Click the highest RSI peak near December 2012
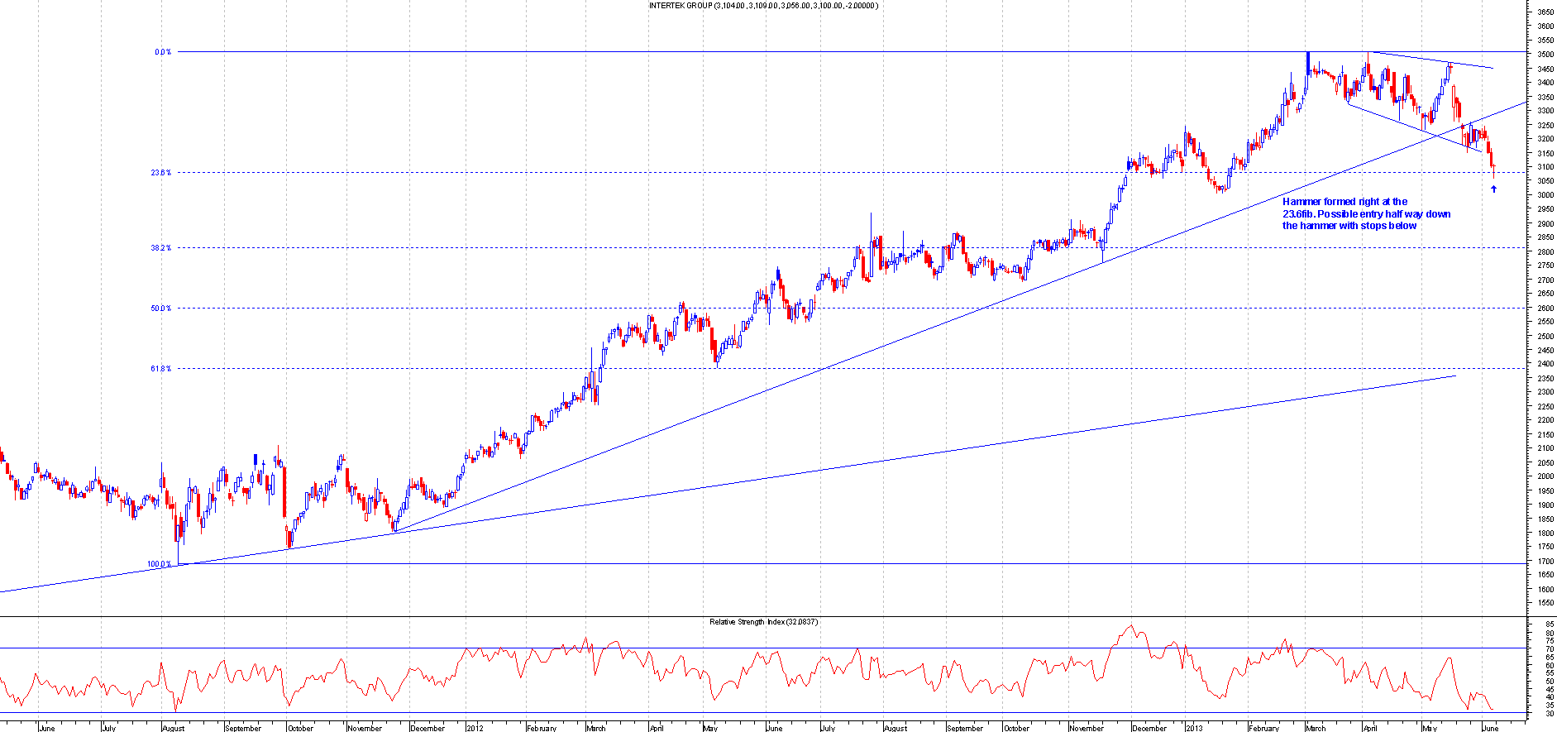Viewport: 1557px width, 732px height. pos(1130,626)
